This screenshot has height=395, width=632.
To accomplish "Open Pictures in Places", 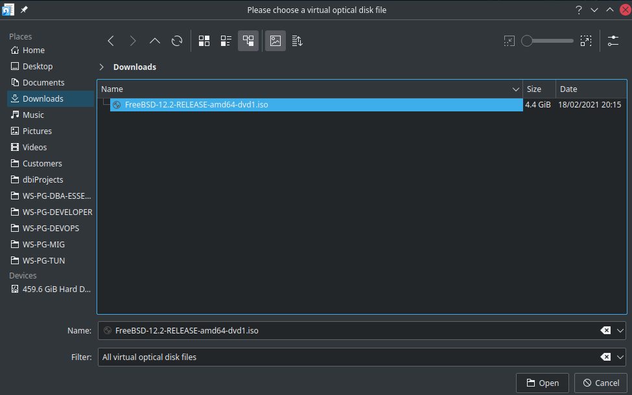I will point(51,131).
